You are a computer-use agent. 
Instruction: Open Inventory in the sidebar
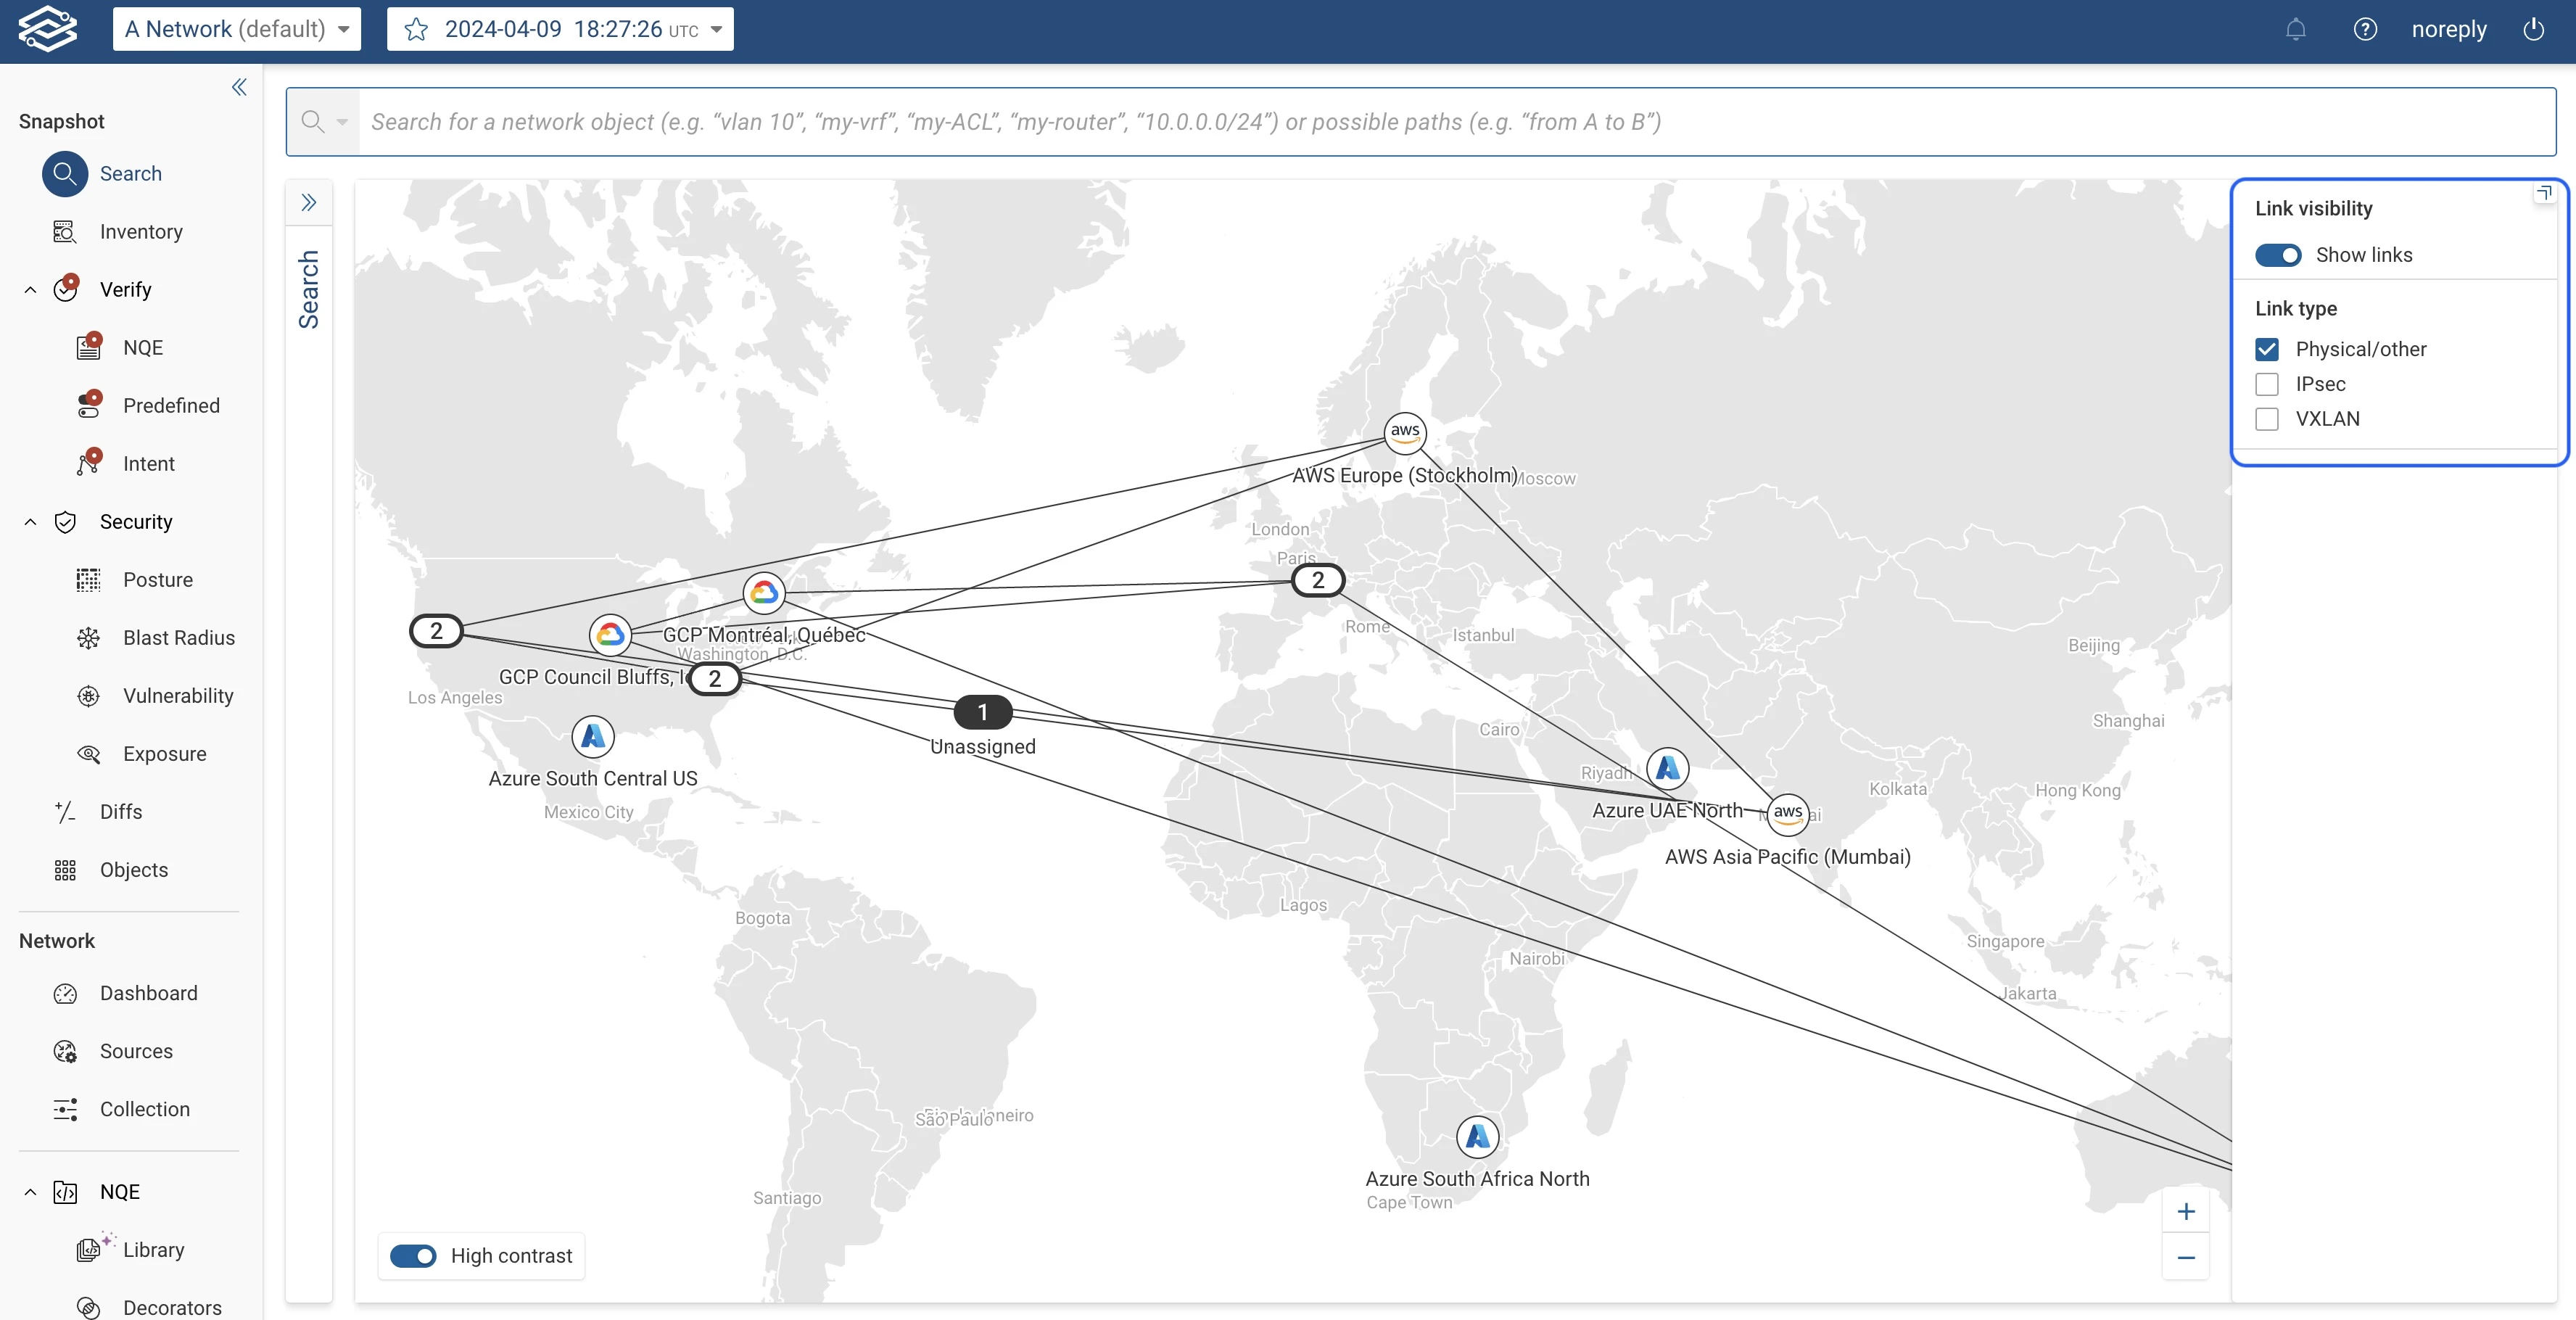coord(141,232)
